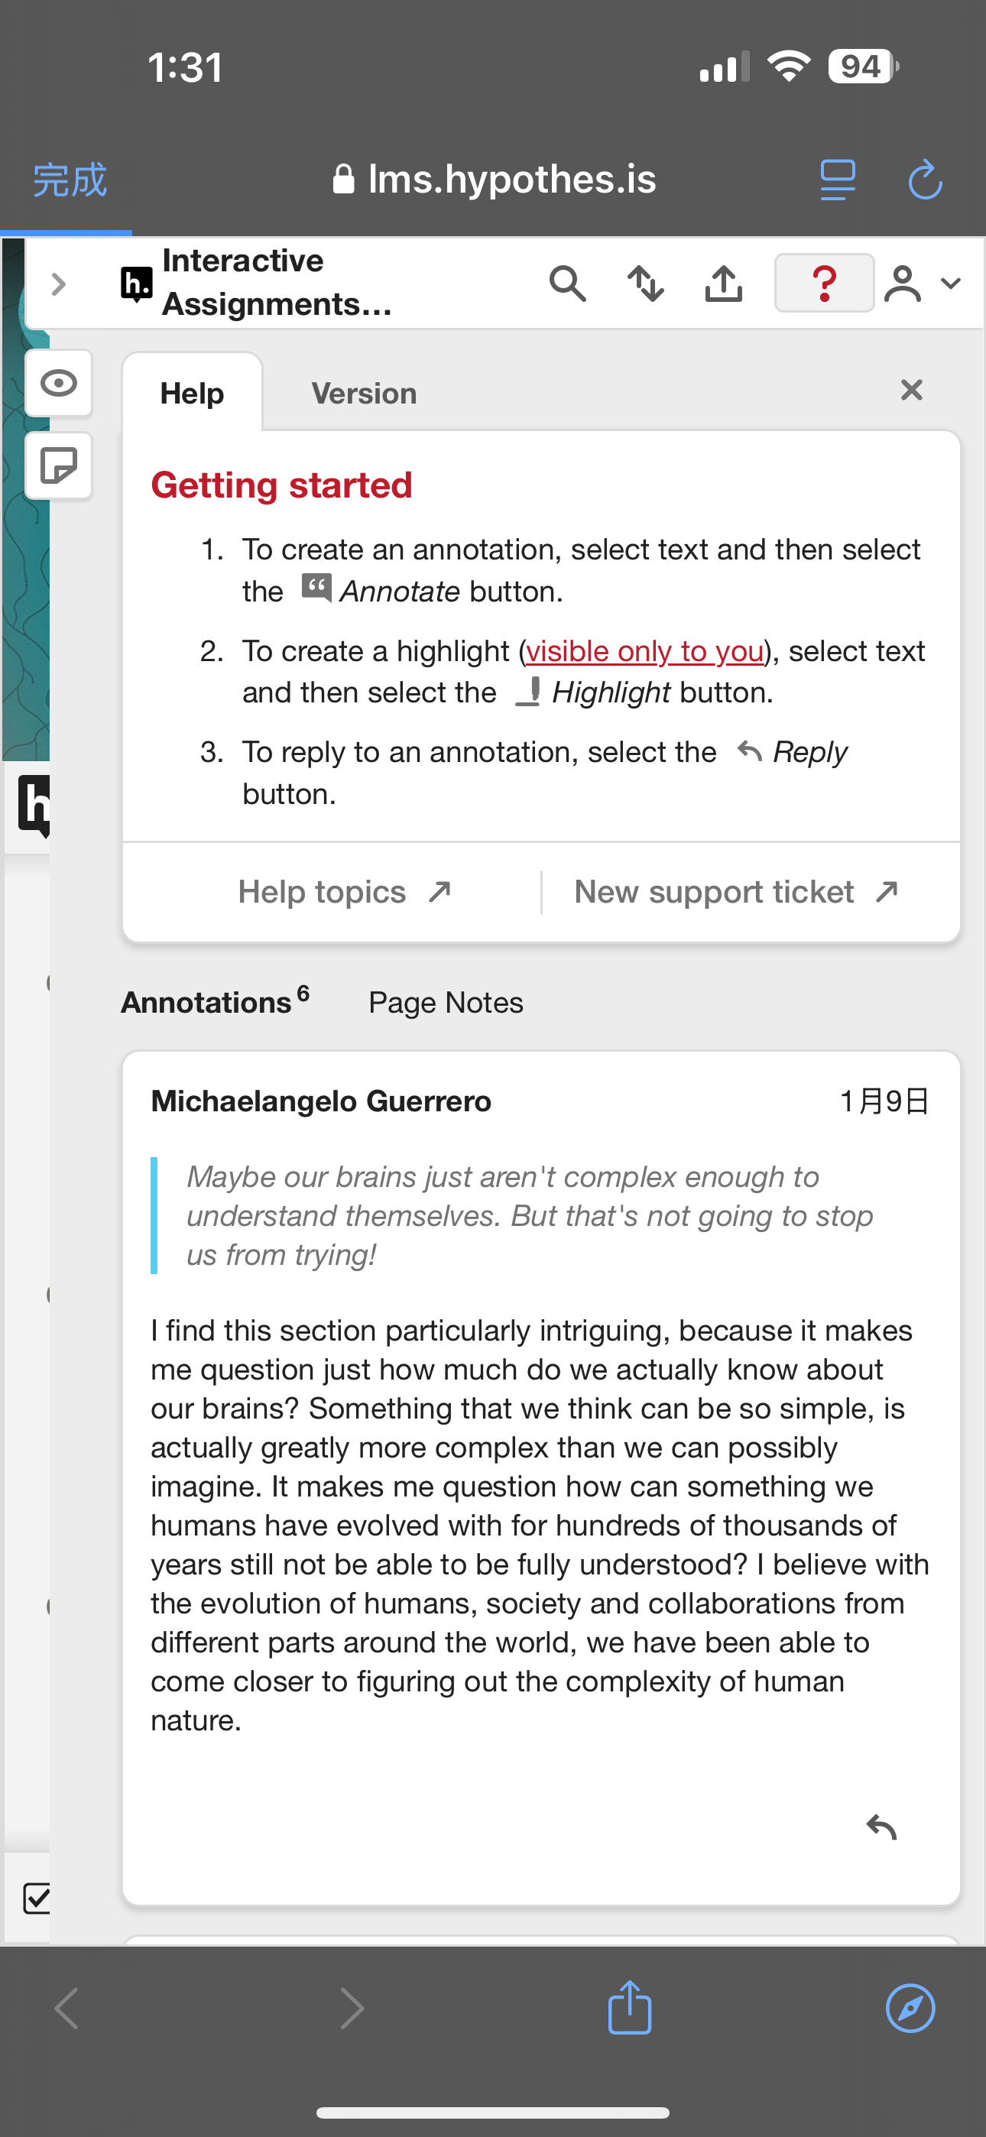Reload the page in Safari
This screenshot has width=986, height=2137.
click(x=925, y=180)
